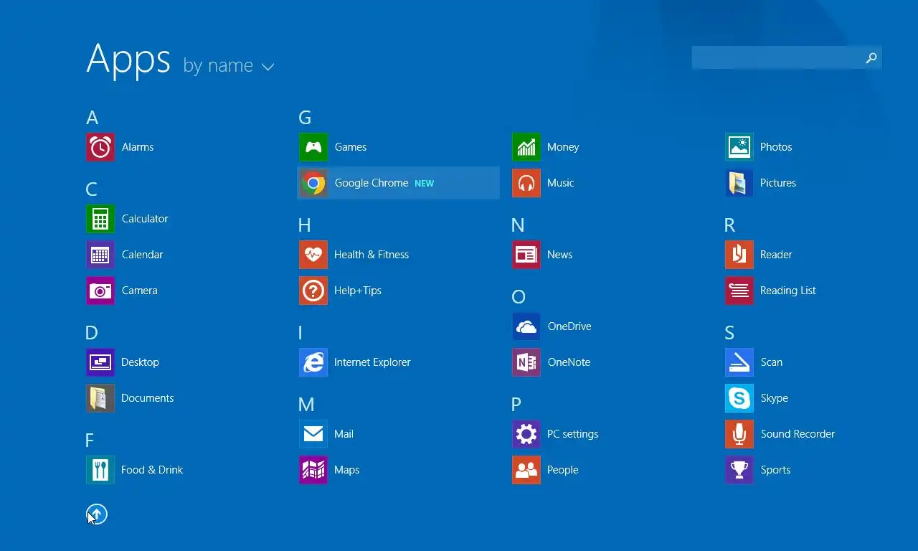This screenshot has height=551, width=918.
Task: Click the letter F group header
Action: pyautogui.click(x=90, y=441)
